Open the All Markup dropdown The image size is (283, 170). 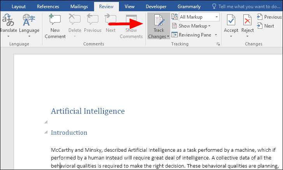pos(199,17)
